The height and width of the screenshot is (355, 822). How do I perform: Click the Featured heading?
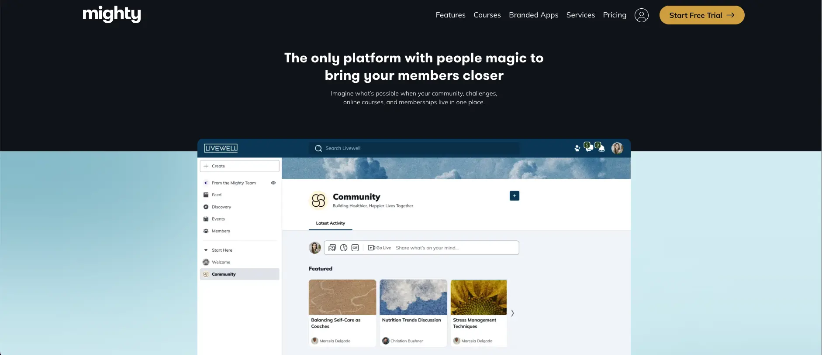(x=321, y=269)
